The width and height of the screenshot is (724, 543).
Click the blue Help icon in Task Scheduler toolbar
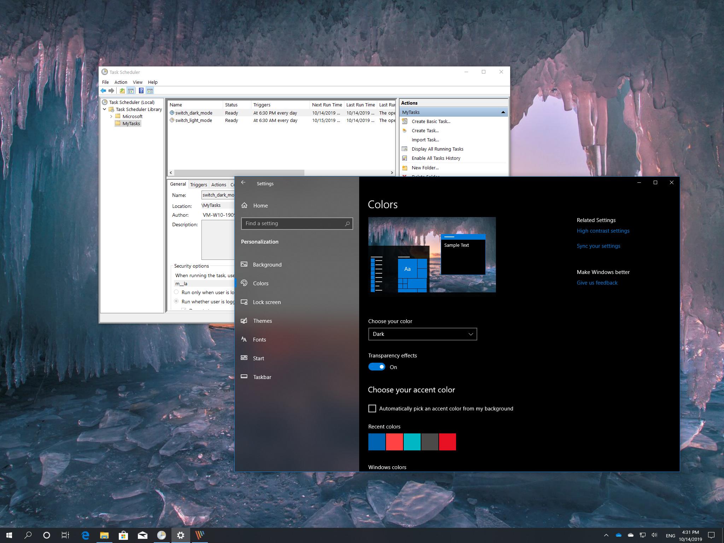141,91
